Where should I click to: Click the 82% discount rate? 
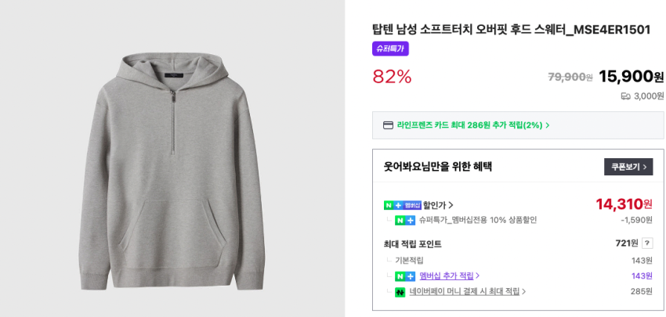click(x=392, y=77)
